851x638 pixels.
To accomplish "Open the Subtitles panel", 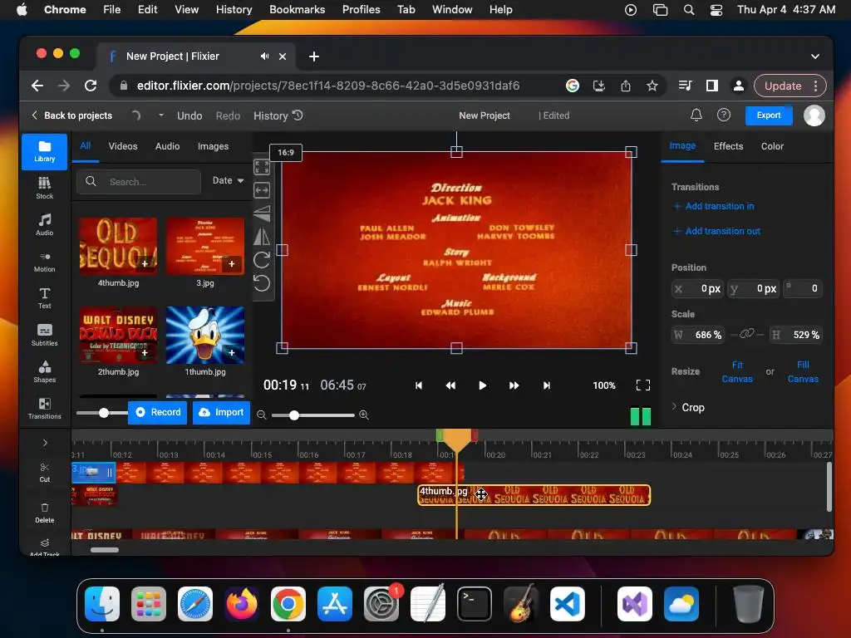I will pyautogui.click(x=45, y=334).
